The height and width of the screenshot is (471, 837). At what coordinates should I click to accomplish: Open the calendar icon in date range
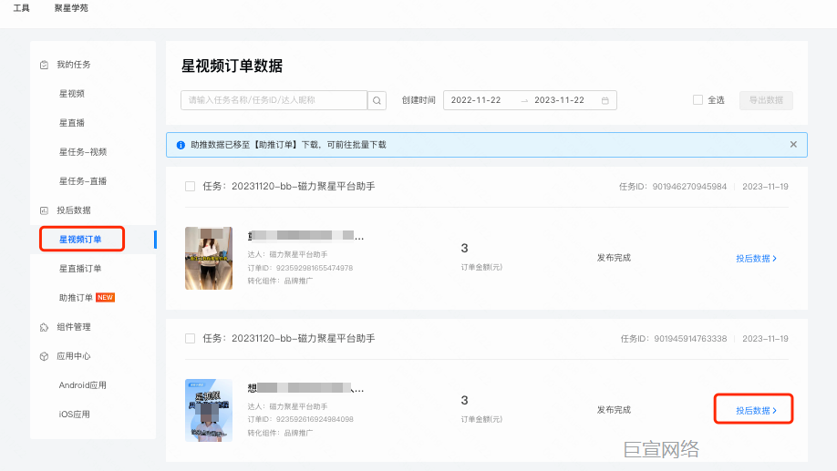[x=604, y=100]
